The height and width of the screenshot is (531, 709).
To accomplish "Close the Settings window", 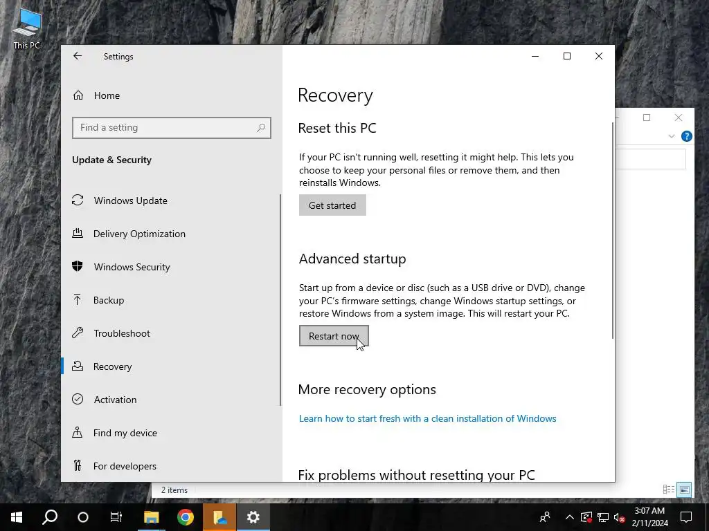I will tap(599, 56).
